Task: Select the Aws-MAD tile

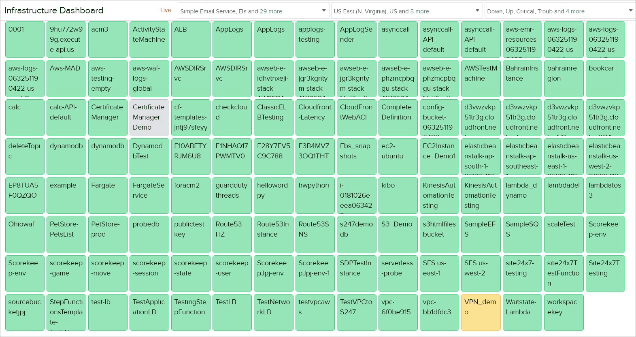Action: click(x=66, y=79)
